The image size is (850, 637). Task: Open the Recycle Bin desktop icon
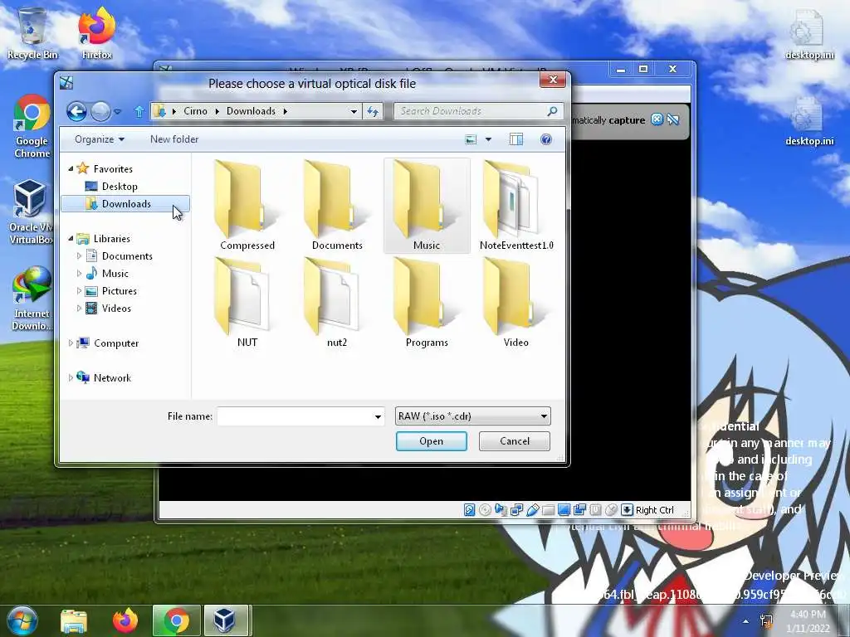32,33
